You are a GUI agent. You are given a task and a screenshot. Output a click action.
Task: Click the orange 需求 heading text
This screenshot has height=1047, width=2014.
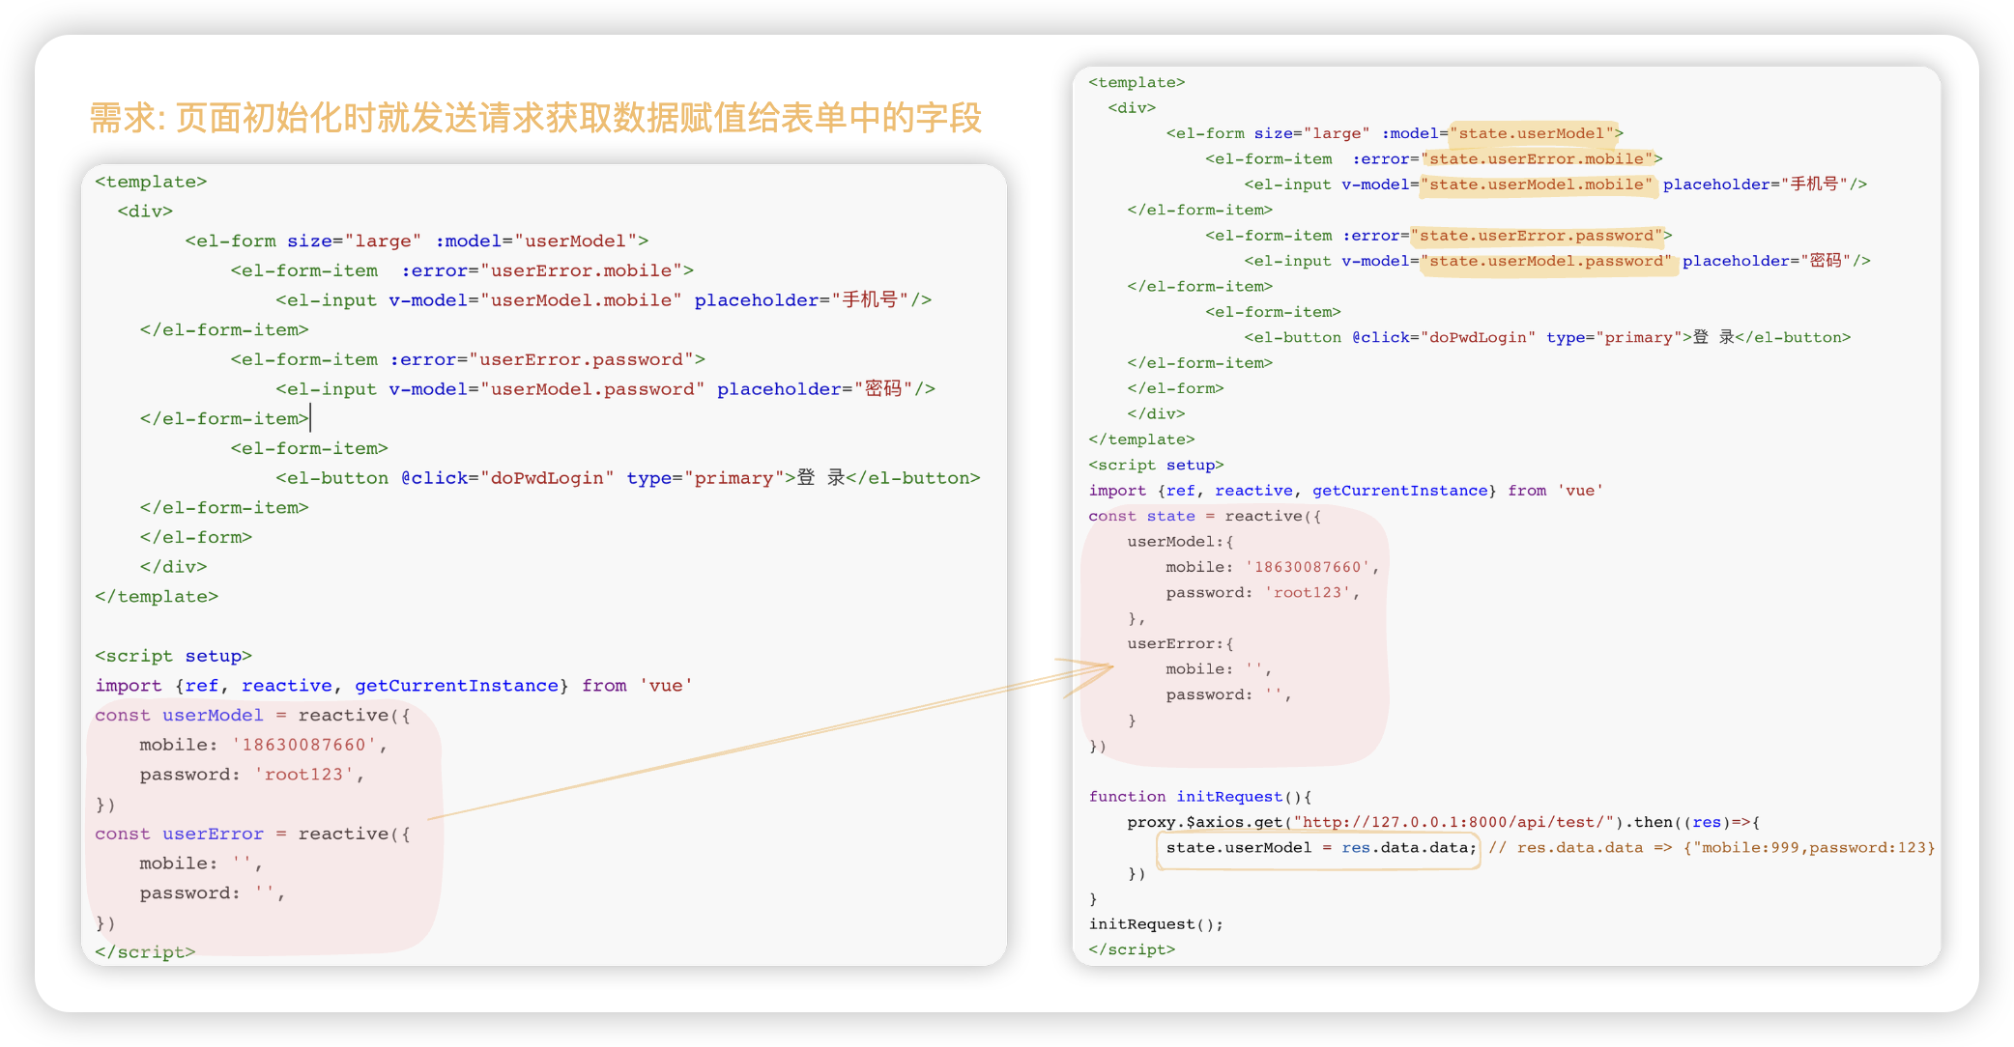pos(535,118)
